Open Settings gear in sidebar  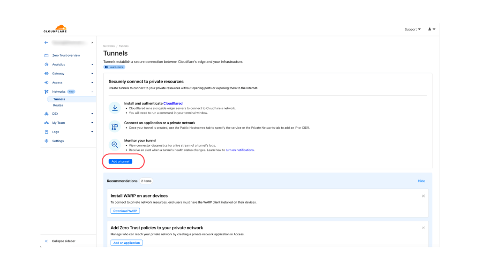coord(46,141)
